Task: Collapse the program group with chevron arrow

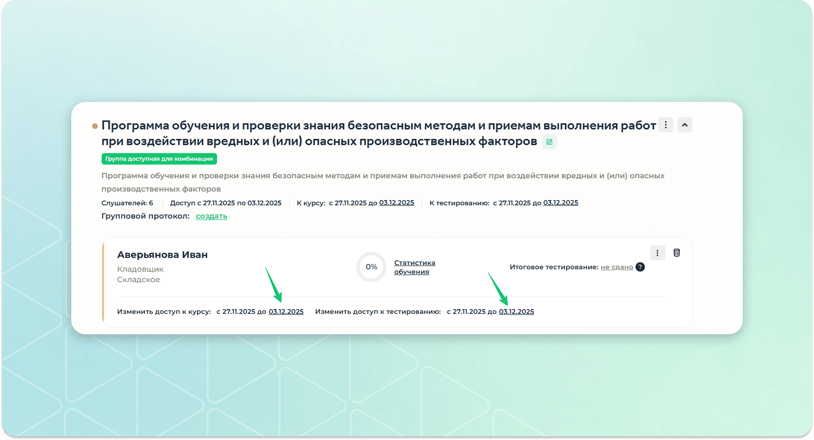Action: pos(684,125)
